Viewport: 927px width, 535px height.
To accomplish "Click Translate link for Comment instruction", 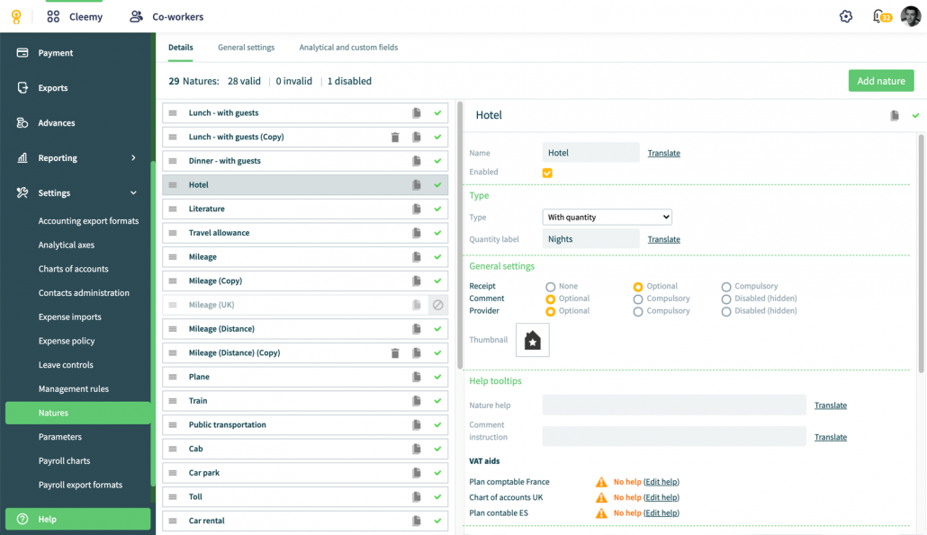I will pyautogui.click(x=830, y=437).
